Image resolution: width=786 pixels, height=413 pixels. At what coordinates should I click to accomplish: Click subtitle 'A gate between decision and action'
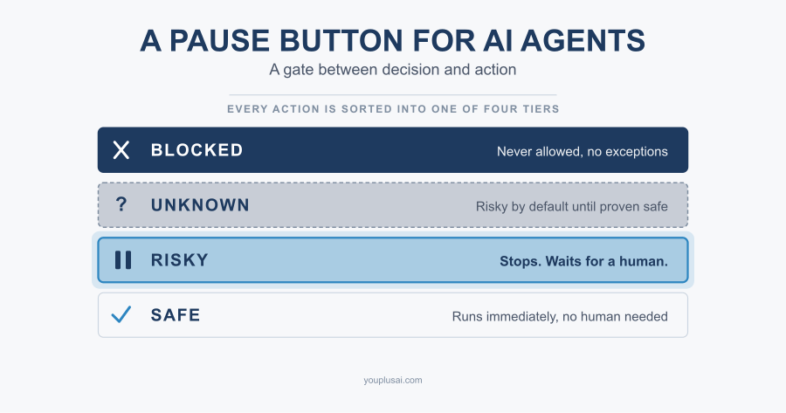pyautogui.click(x=392, y=69)
